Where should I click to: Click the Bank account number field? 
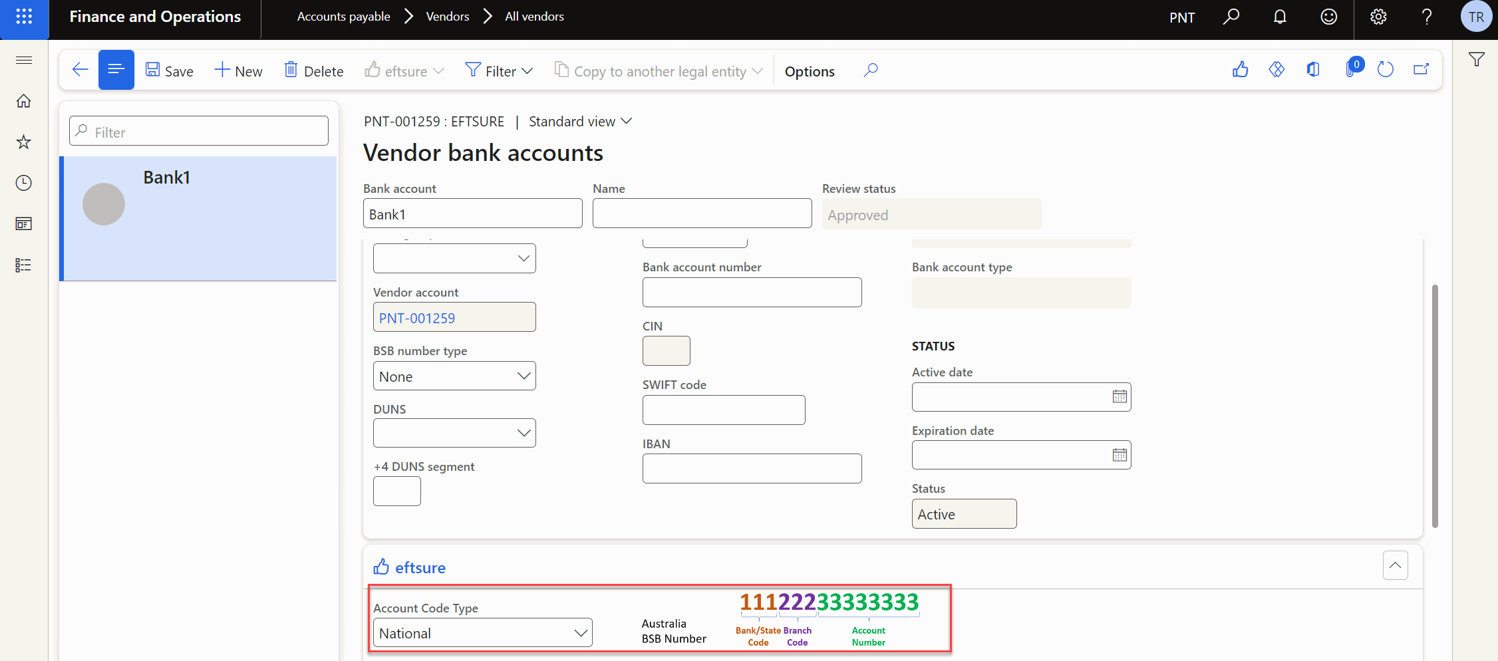(752, 293)
